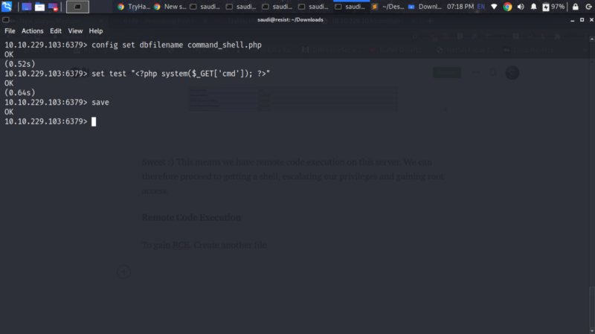The height and width of the screenshot is (334, 595).
Task: Open the volume speaker tray icon
Action: tap(521, 7)
